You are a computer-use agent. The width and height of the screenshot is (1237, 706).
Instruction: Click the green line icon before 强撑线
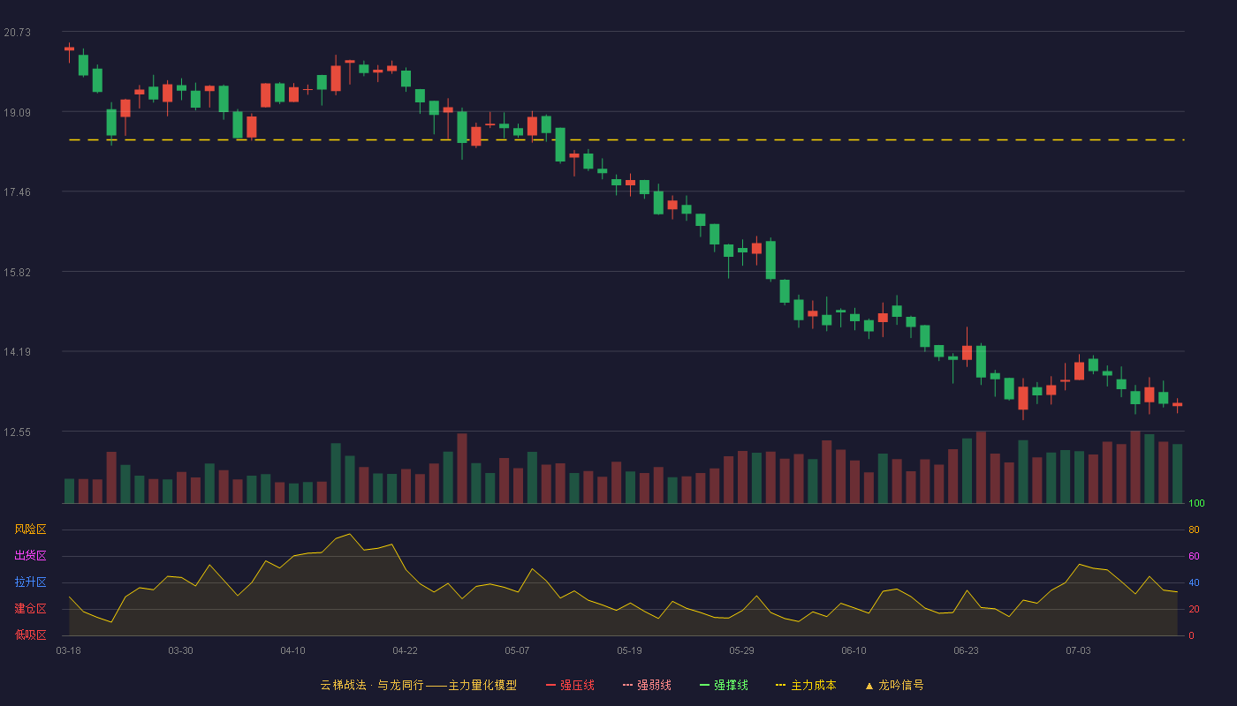point(705,685)
